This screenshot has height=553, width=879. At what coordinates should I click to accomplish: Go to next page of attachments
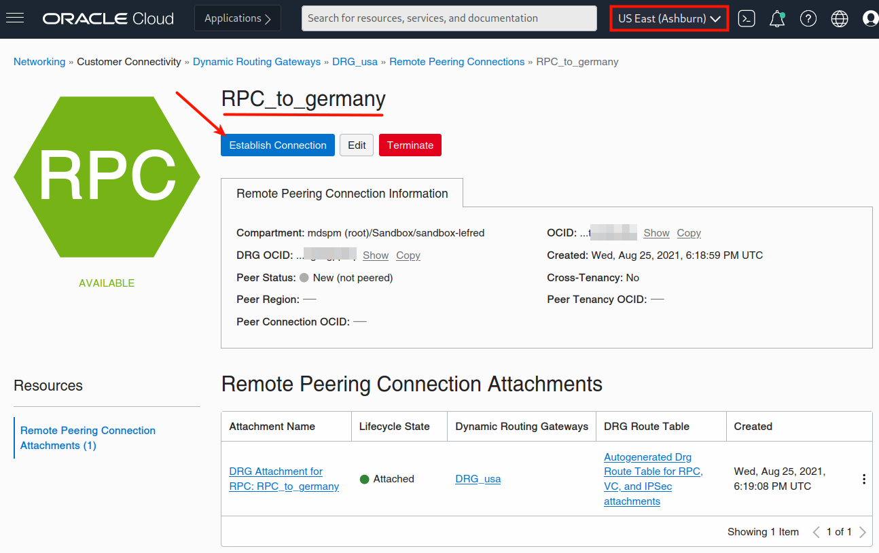tap(863, 532)
